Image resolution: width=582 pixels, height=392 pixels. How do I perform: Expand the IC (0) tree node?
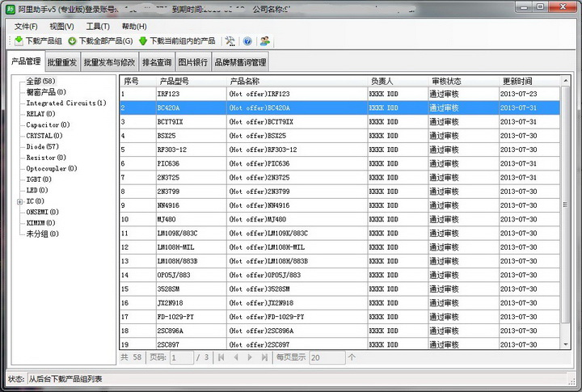(19, 201)
